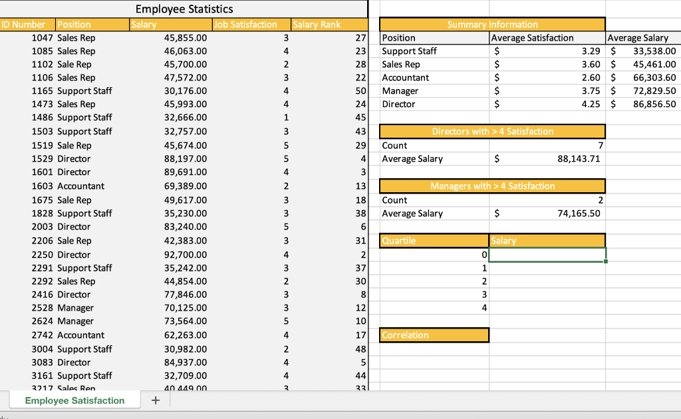Select ID number 3004 cell

(28, 349)
